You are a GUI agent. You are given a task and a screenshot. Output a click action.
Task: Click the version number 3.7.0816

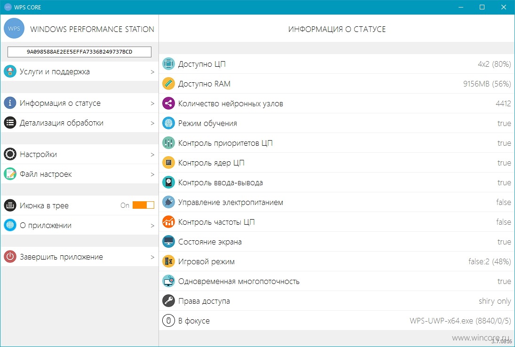(x=501, y=341)
